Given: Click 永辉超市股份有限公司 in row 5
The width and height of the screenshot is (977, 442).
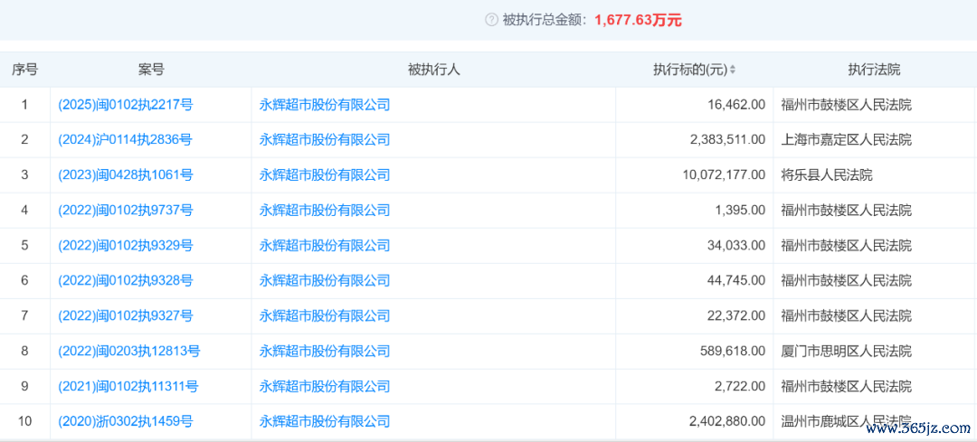Looking at the screenshot, I should click(x=325, y=246).
